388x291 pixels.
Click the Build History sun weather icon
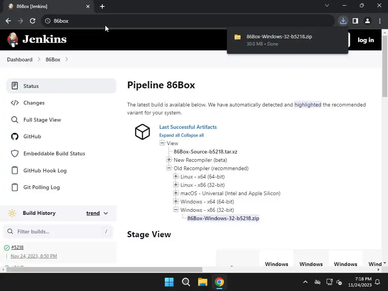click(x=12, y=213)
